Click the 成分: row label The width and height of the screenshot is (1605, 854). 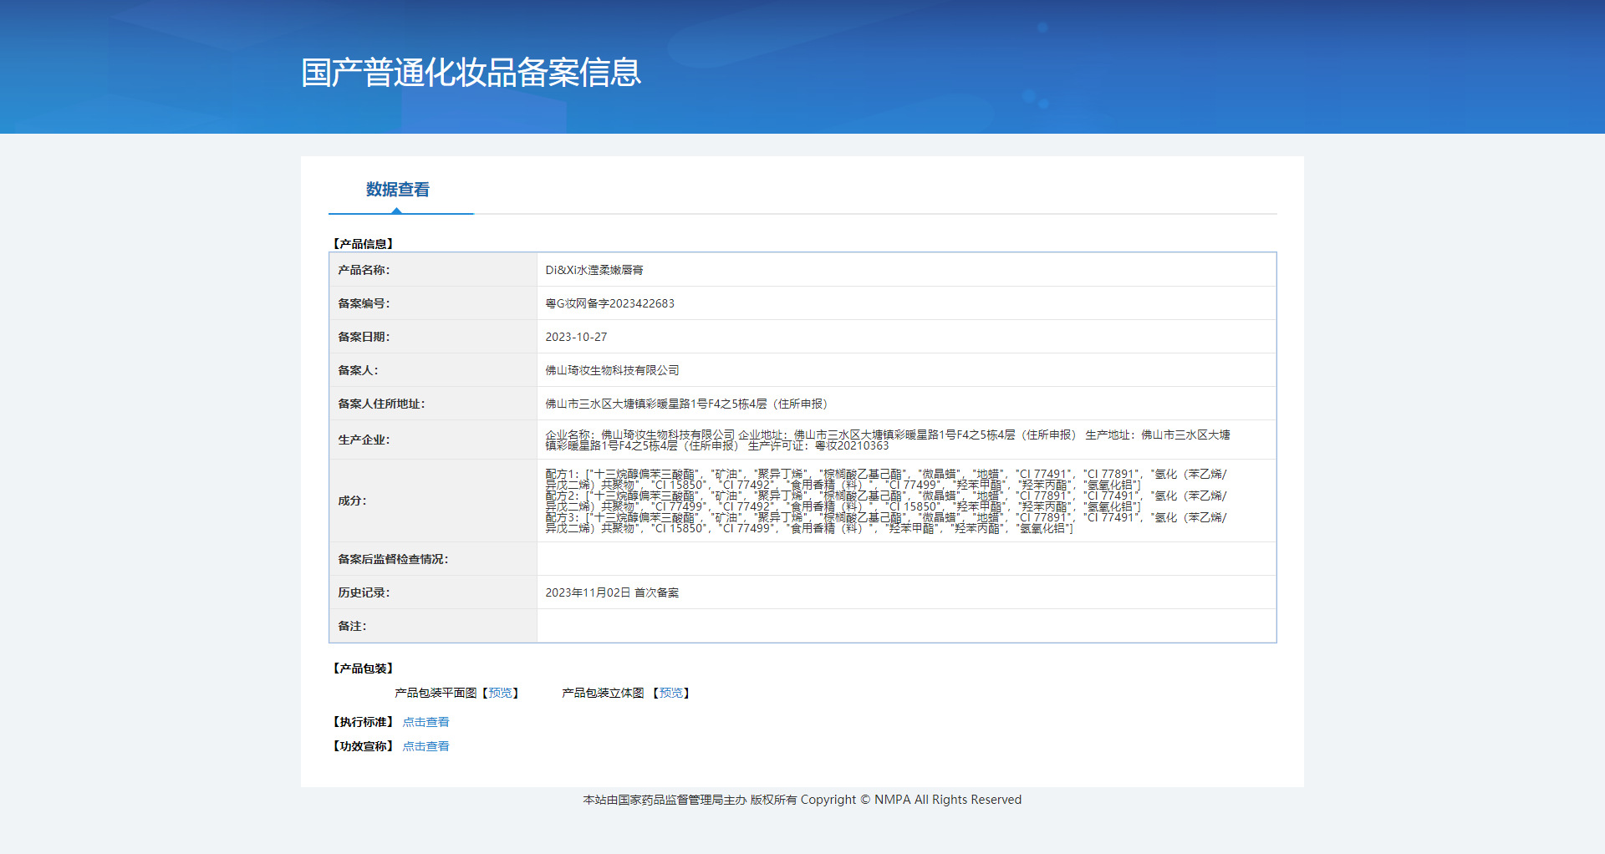[352, 501]
